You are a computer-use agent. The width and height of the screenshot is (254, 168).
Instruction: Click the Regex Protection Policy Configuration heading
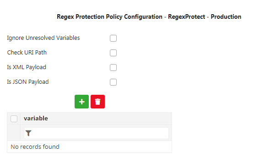point(109,16)
